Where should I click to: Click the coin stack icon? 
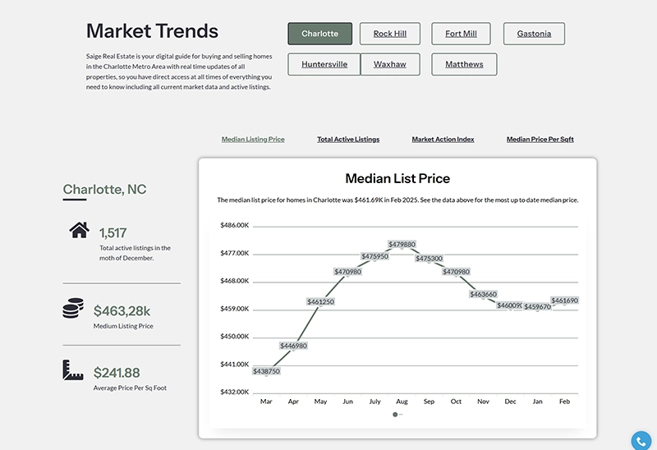(73, 309)
